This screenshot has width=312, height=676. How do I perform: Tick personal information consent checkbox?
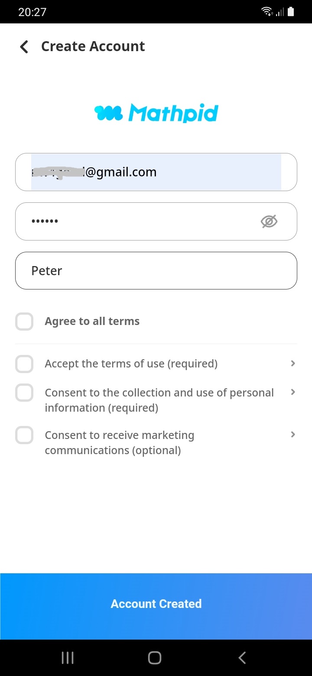coord(24,393)
